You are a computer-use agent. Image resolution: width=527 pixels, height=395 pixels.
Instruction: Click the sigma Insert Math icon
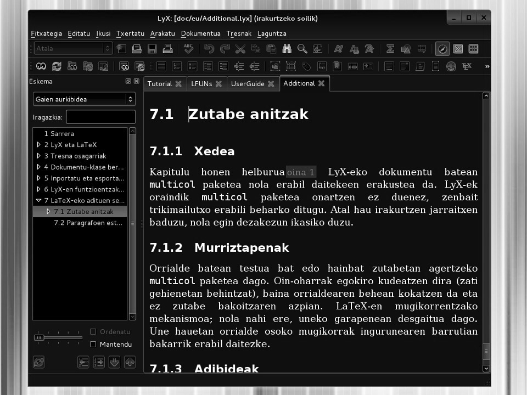(390, 49)
